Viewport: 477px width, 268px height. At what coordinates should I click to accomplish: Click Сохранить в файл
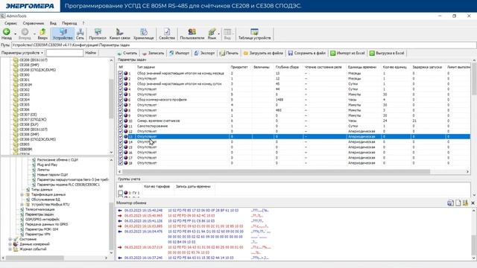tap(307, 53)
